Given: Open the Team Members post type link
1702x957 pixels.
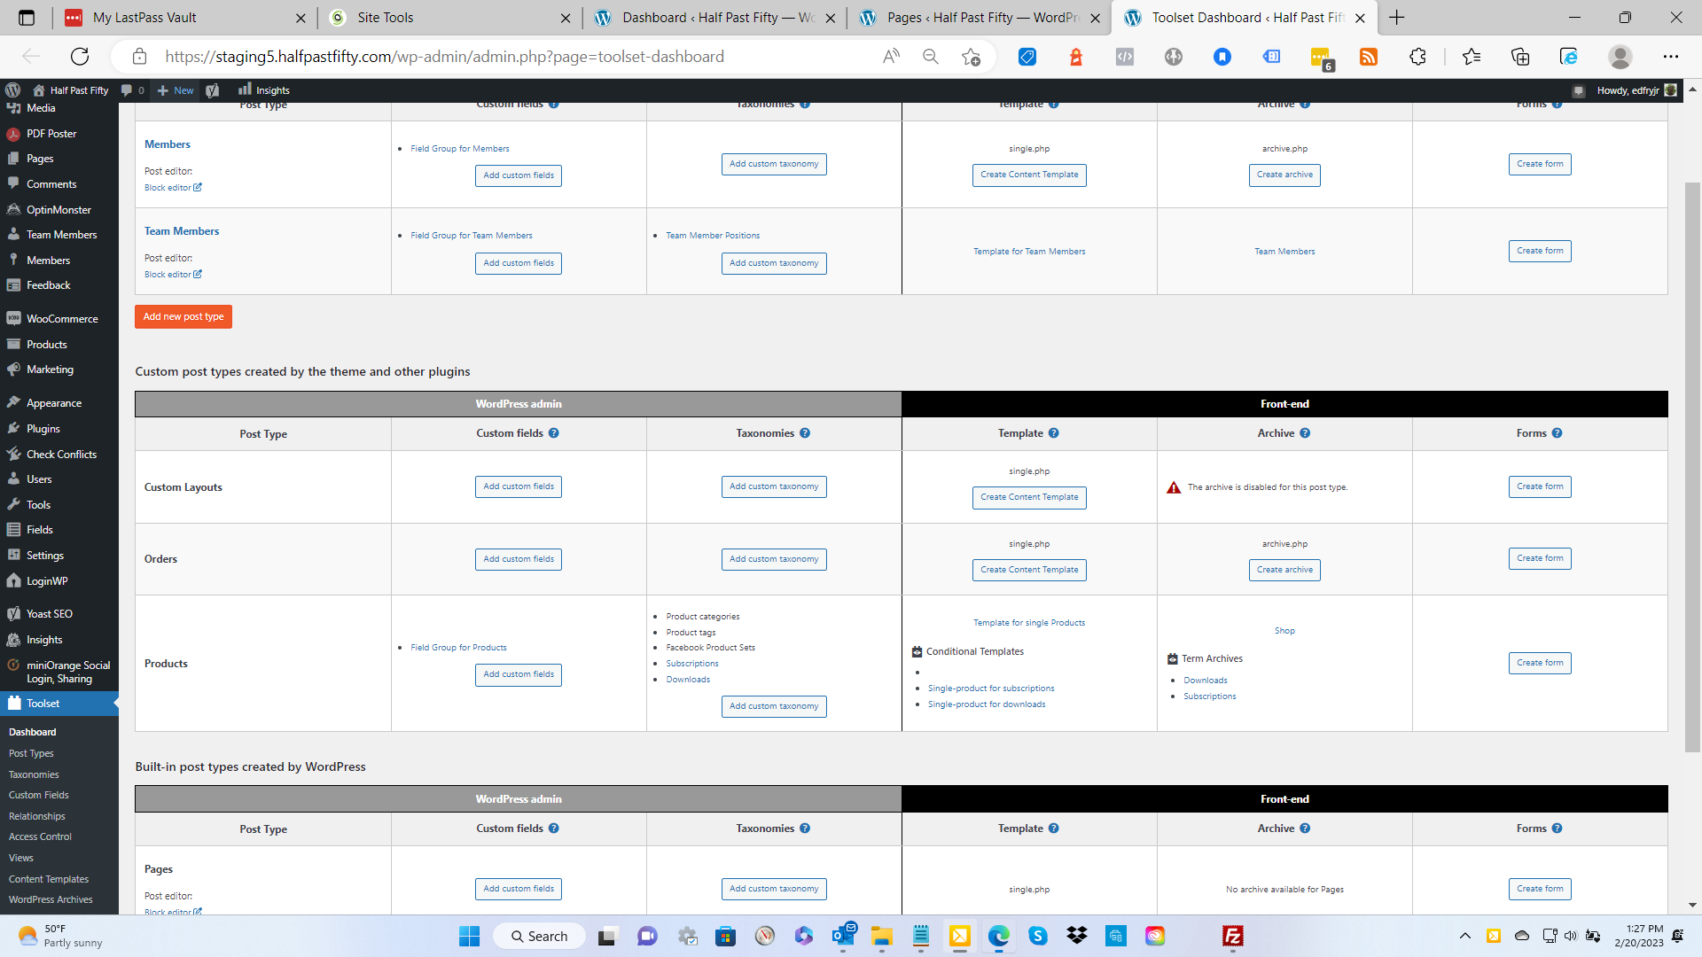Looking at the screenshot, I should tap(182, 231).
